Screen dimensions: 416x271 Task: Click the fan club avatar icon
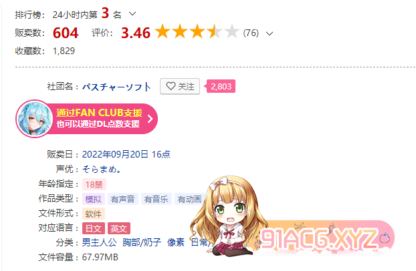click(34, 119)
